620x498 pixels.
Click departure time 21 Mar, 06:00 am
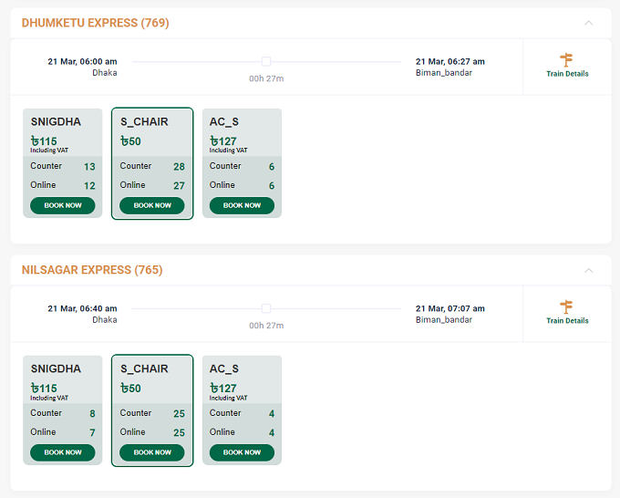[x=82, y=62]
